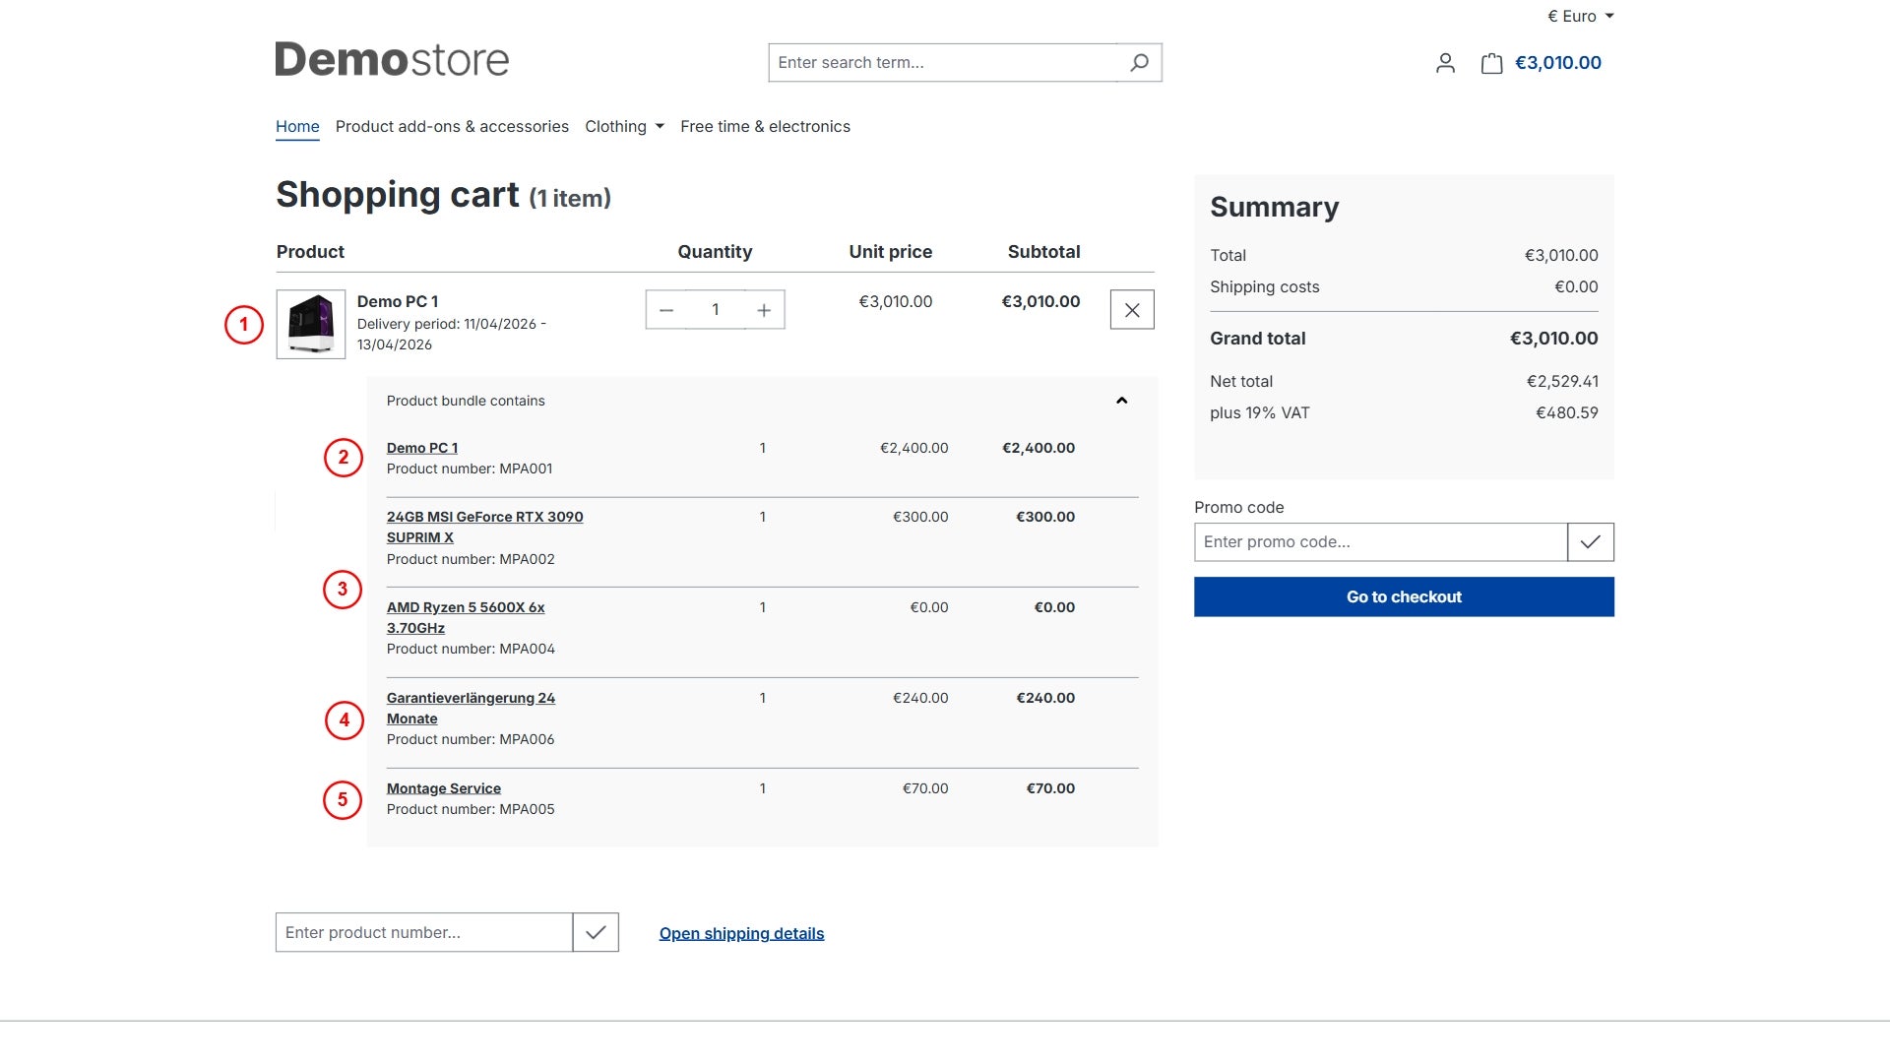Viewport: 1890px width, 1063px height.
Task: Click the Demostore logo
Action: 392,60
